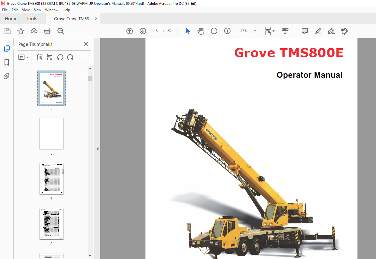Open the Edit menu
The width and height of the screenshot is (376, 259).
point(15,10)
